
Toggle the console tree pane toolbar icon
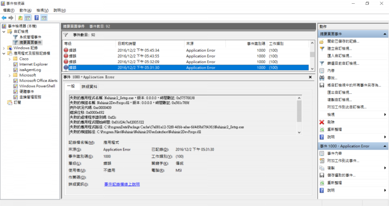tap(28, 18)
